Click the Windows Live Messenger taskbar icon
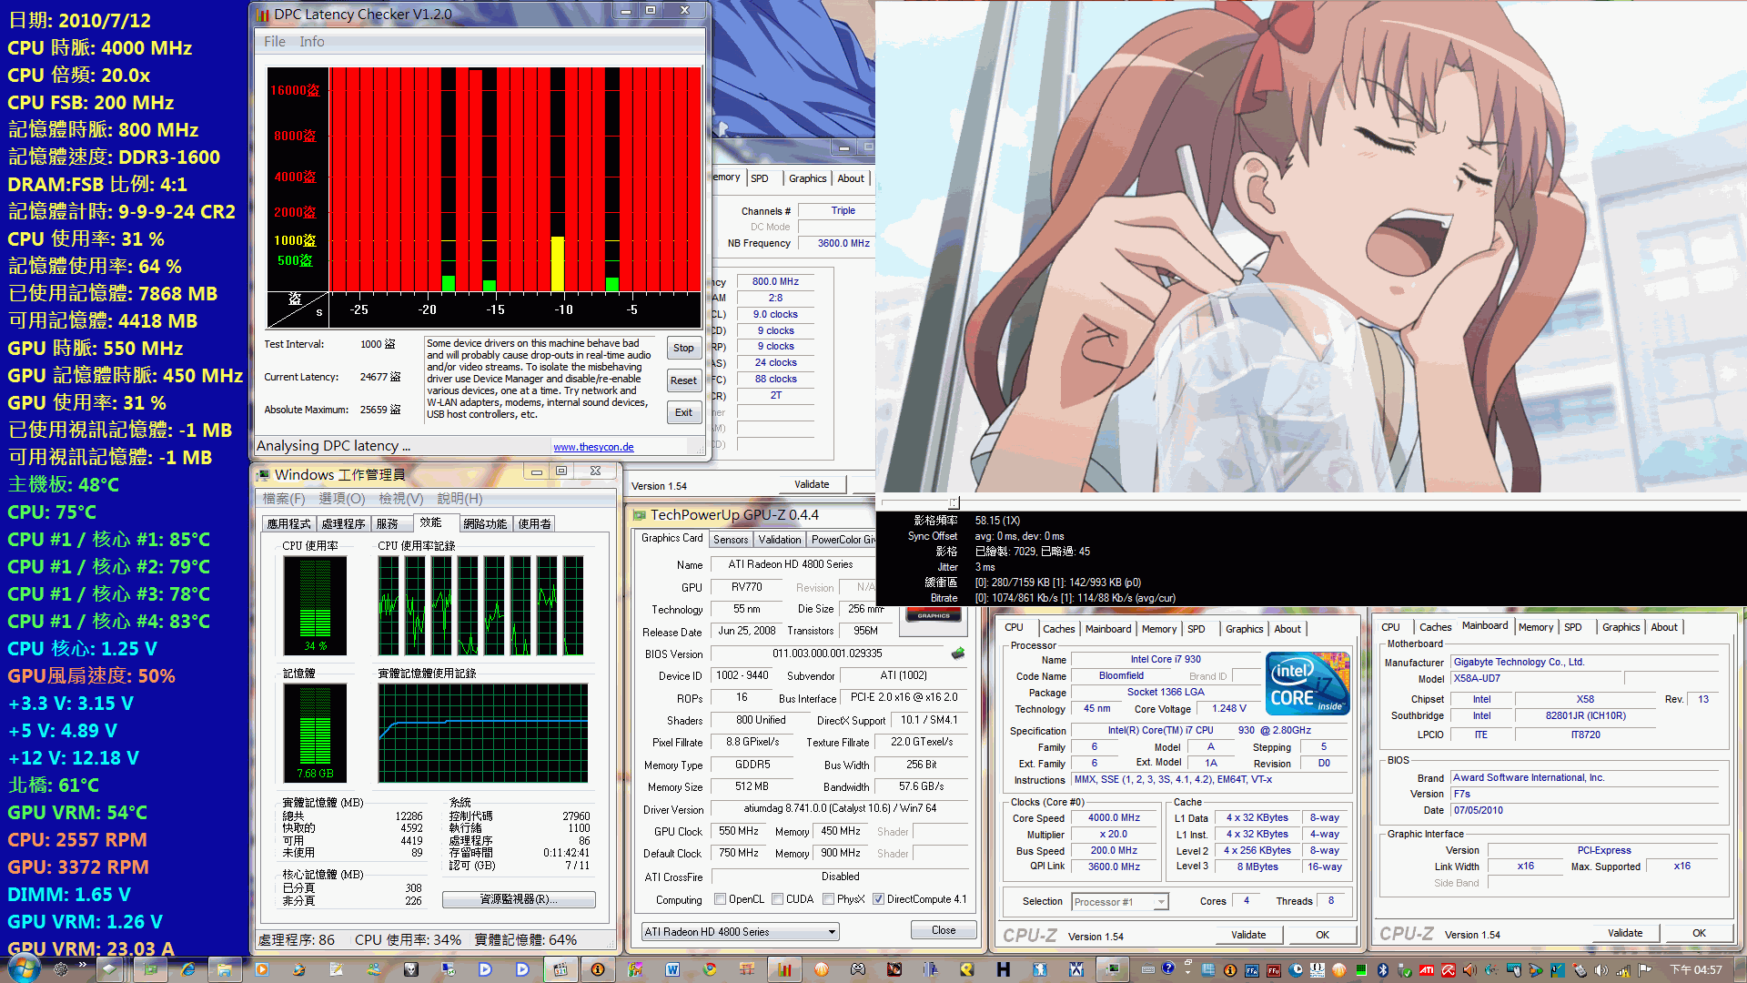This screenshot has height=983, width=1747. (x=374, y=969)
